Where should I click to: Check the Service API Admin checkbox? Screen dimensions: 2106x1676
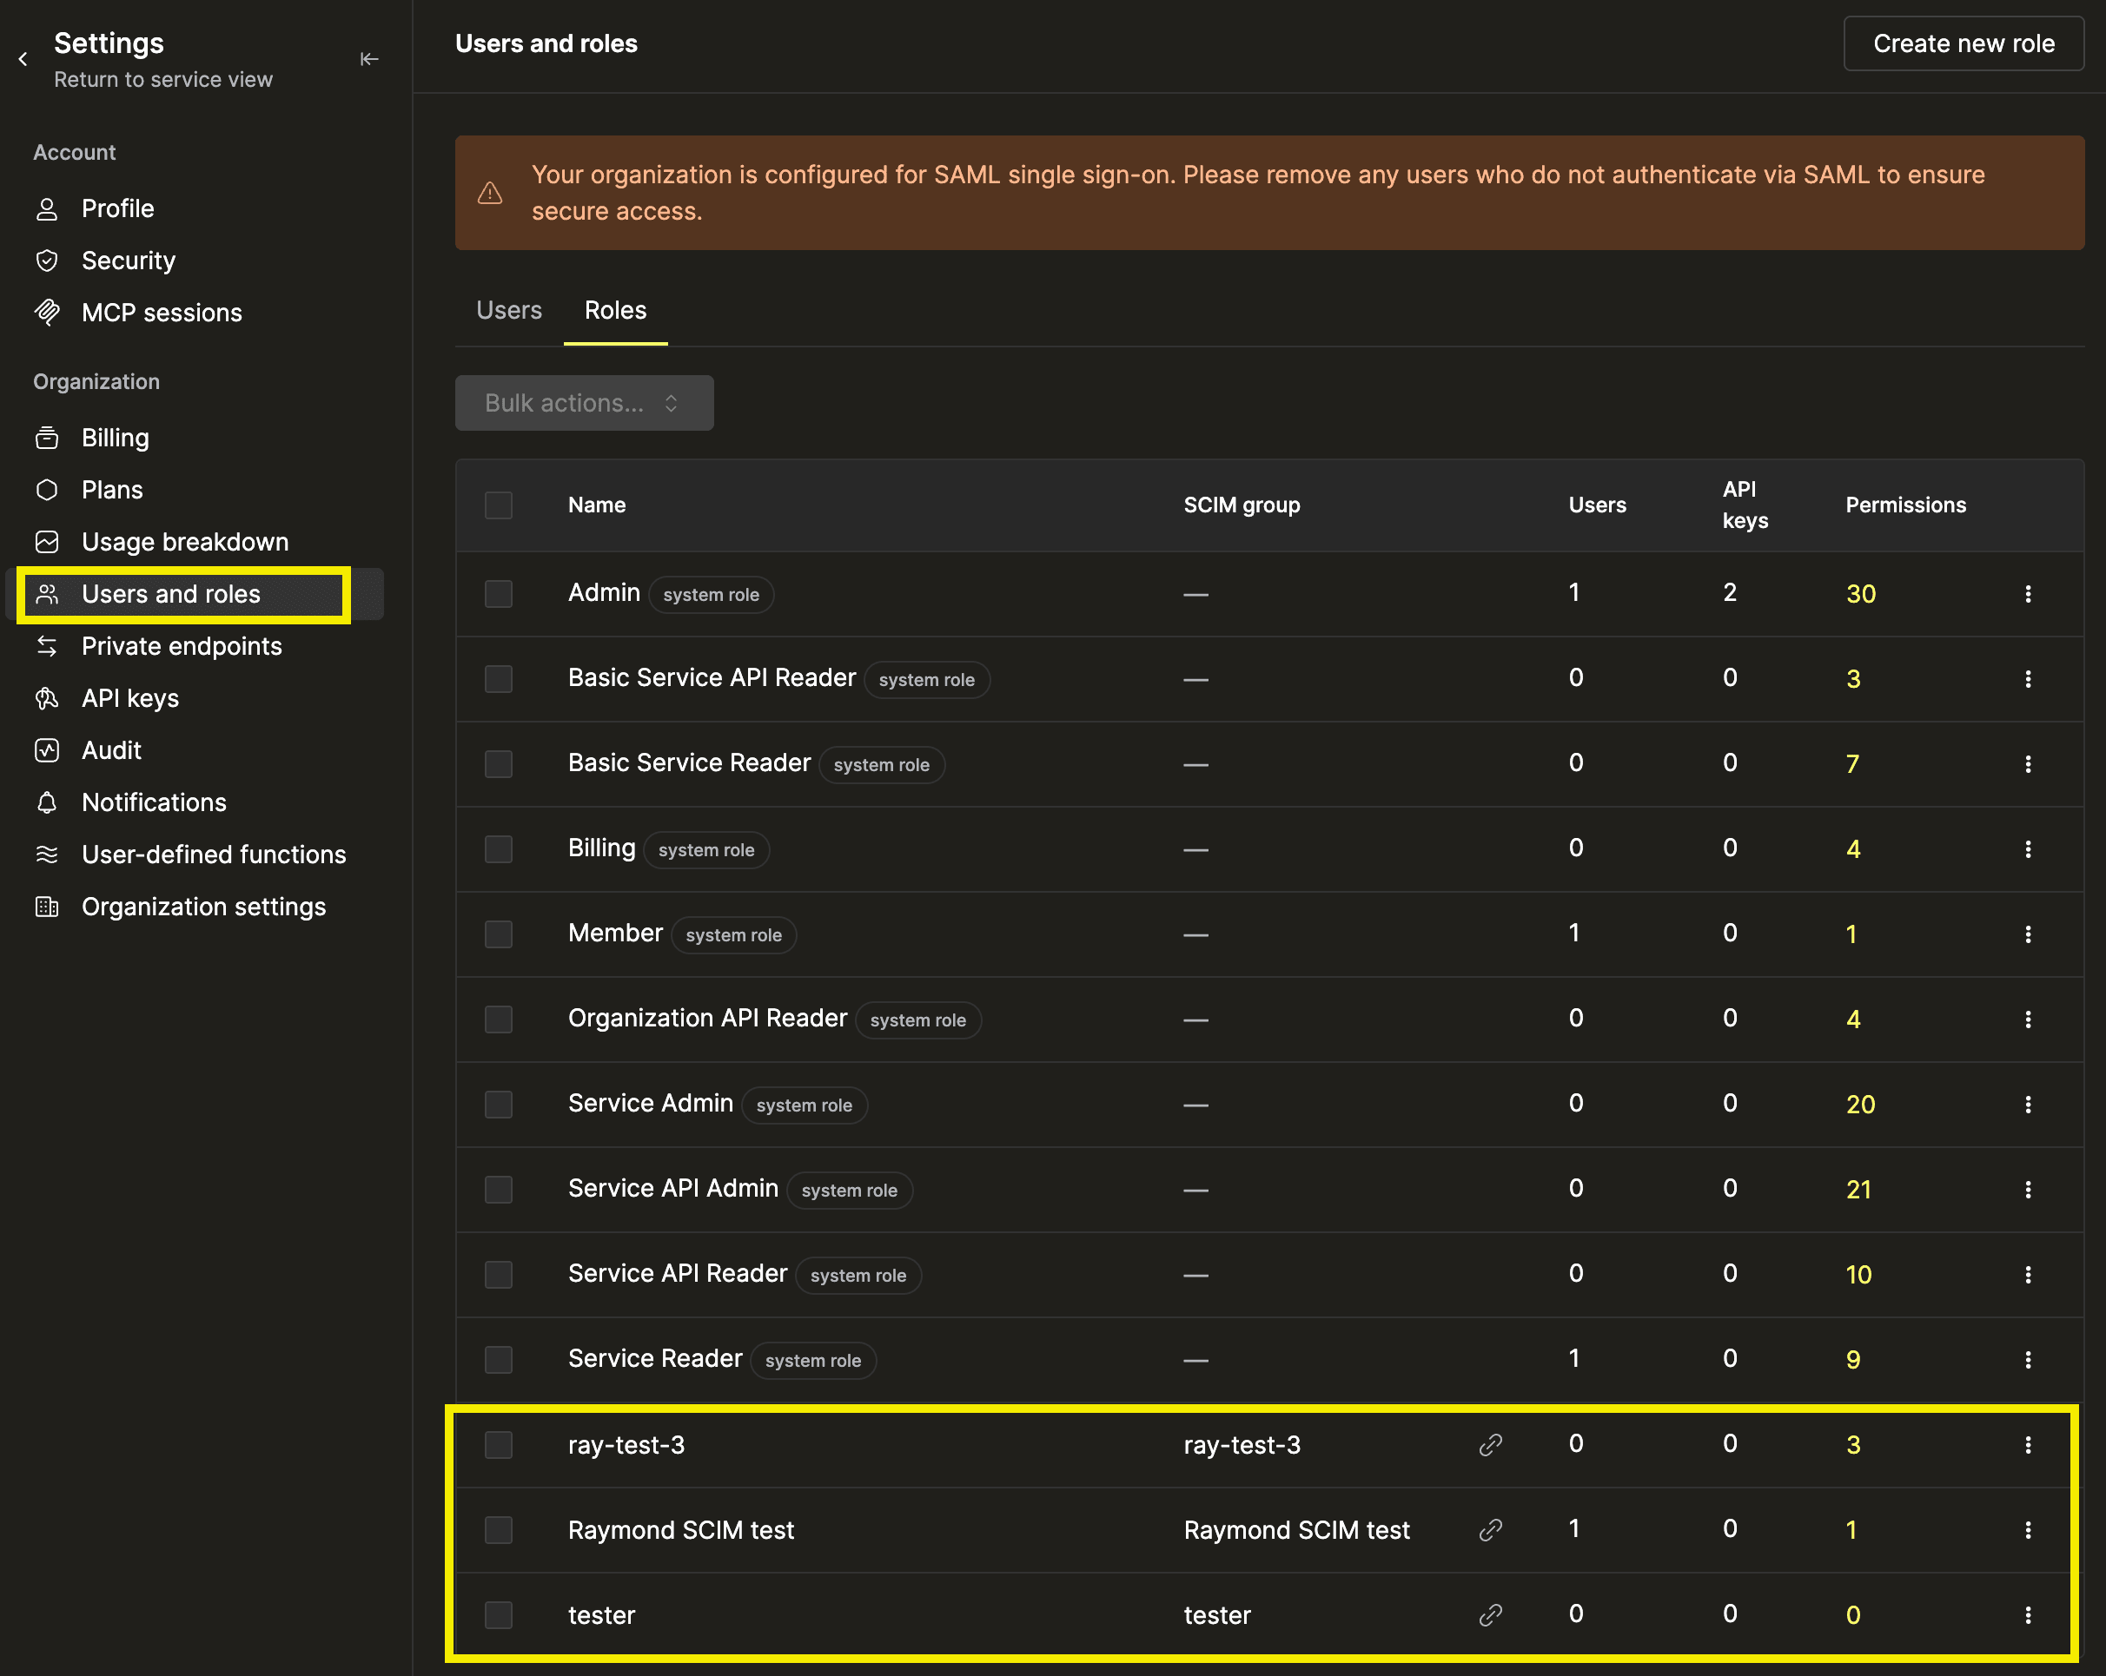(500, 1189)
